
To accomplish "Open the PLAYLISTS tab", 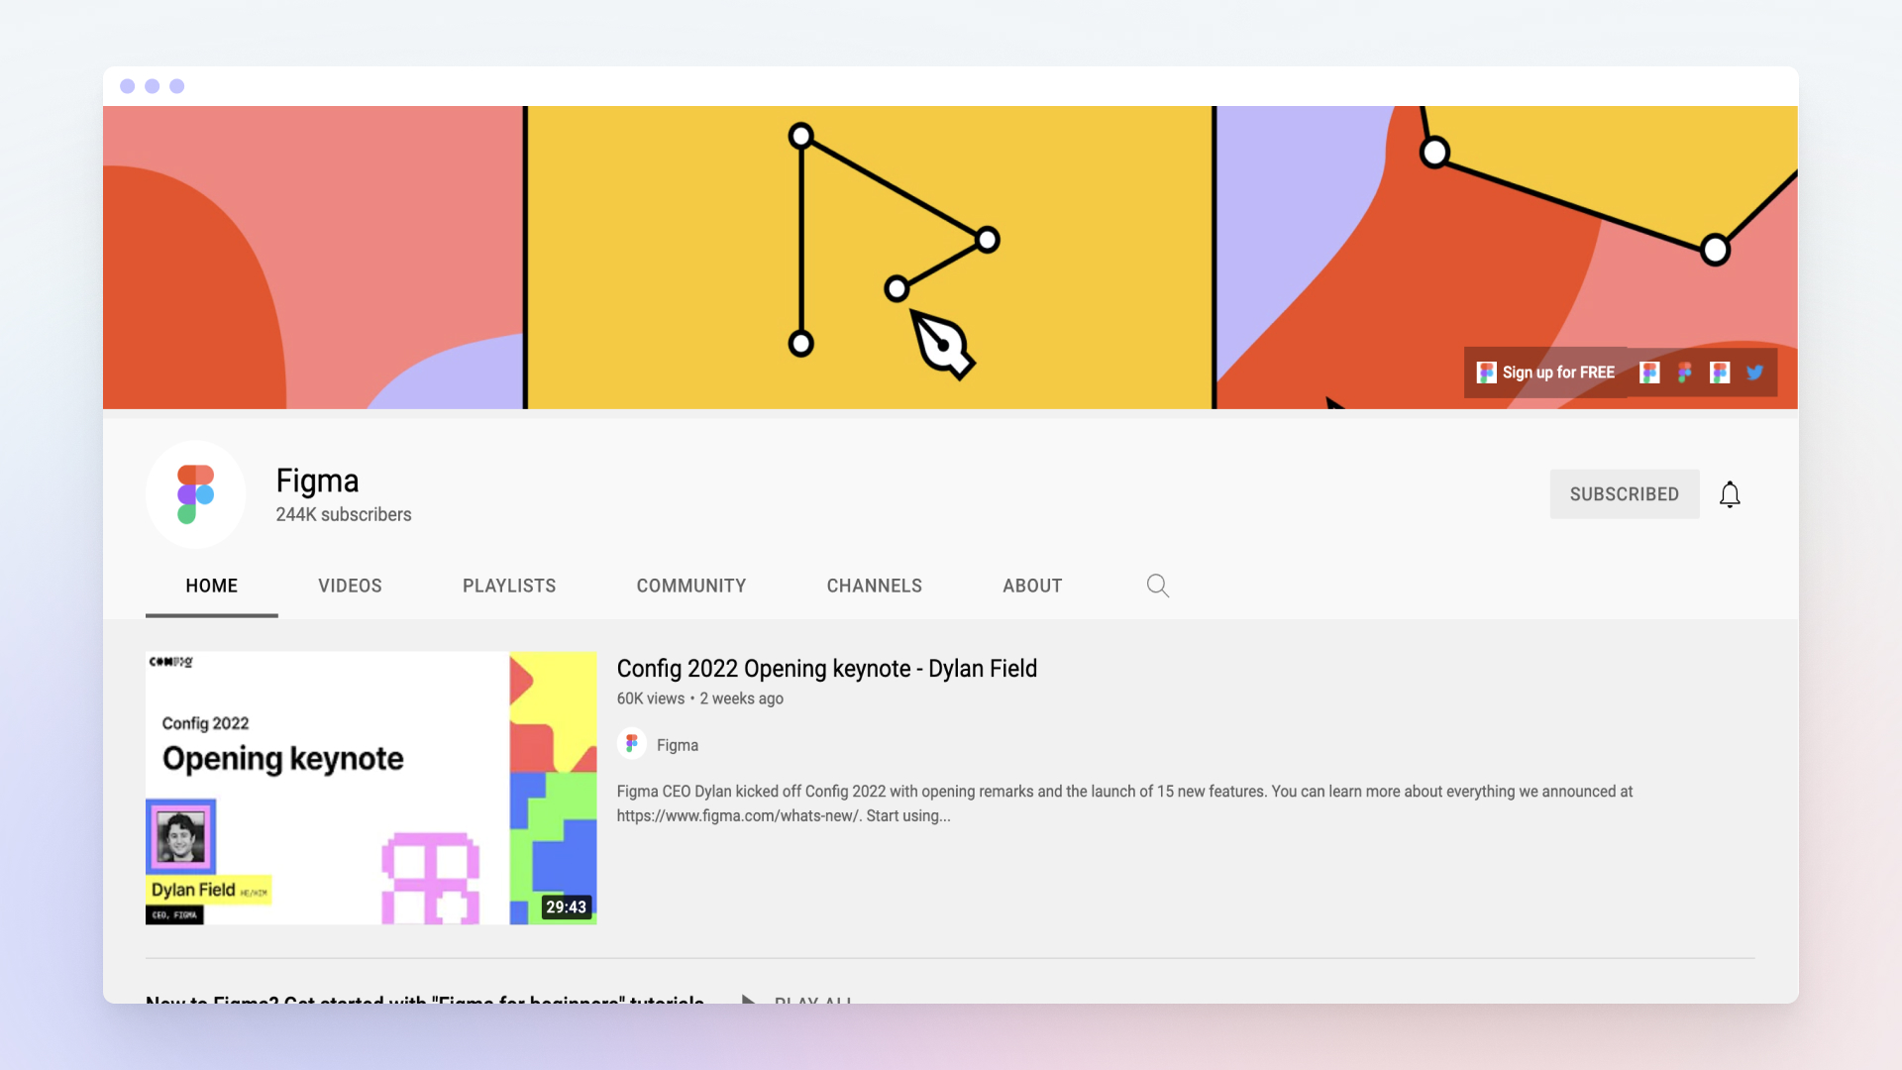I will [x=509, y=586].
